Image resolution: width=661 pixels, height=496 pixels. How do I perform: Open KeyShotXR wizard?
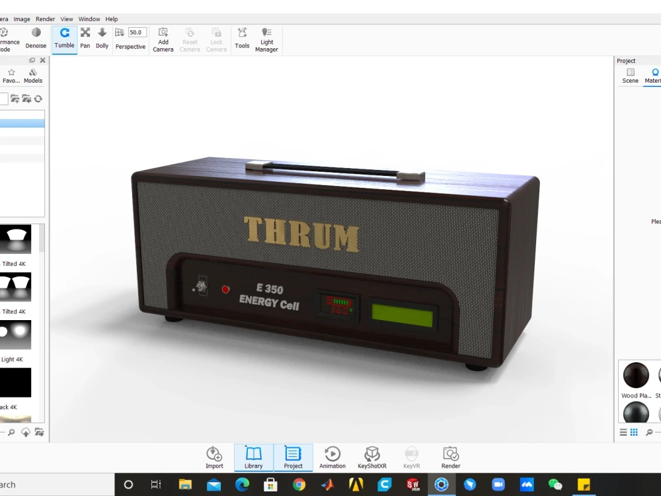coord(371,458)
